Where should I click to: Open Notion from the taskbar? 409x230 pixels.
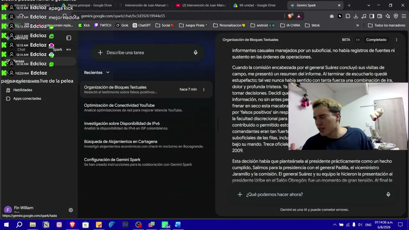[x=46, y=225]
